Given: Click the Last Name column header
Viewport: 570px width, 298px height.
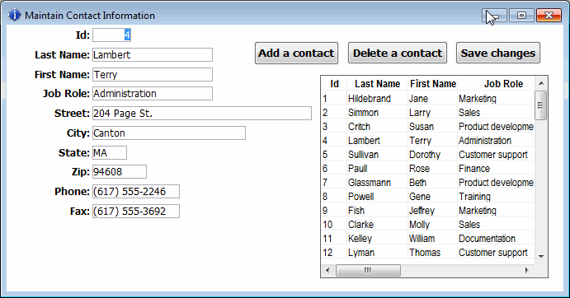Looking at the screenshot, I should [377, 83].
